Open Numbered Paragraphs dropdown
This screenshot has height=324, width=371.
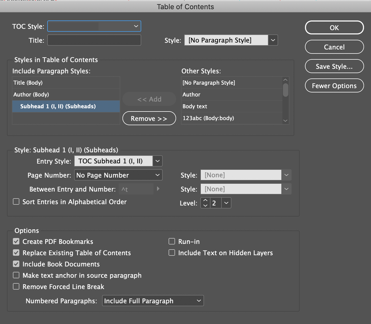153,301
